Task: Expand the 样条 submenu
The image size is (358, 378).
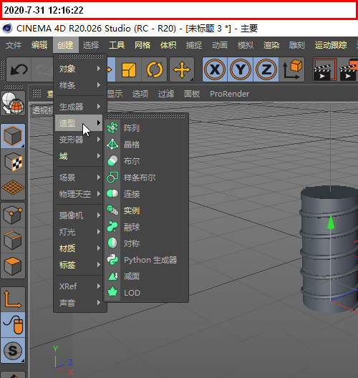Action: pos(79,85)
